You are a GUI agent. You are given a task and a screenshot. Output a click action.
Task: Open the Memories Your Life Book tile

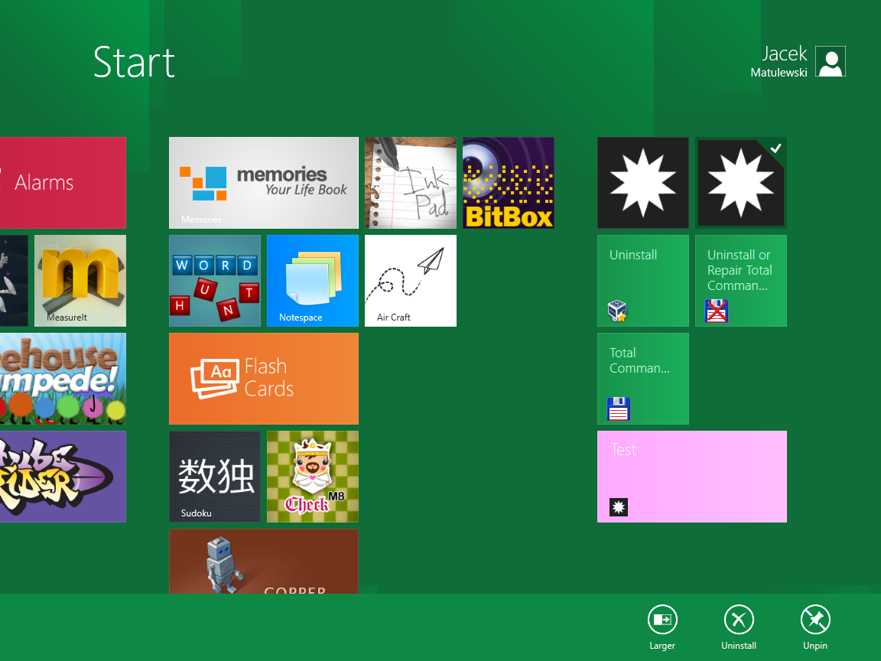coord(263,183)
